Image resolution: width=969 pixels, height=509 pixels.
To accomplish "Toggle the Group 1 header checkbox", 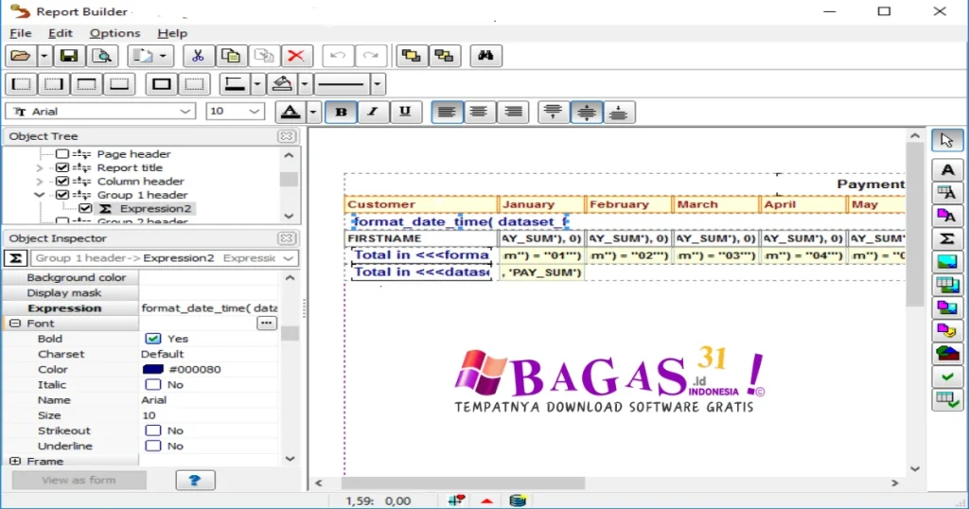I will (62, 195).
